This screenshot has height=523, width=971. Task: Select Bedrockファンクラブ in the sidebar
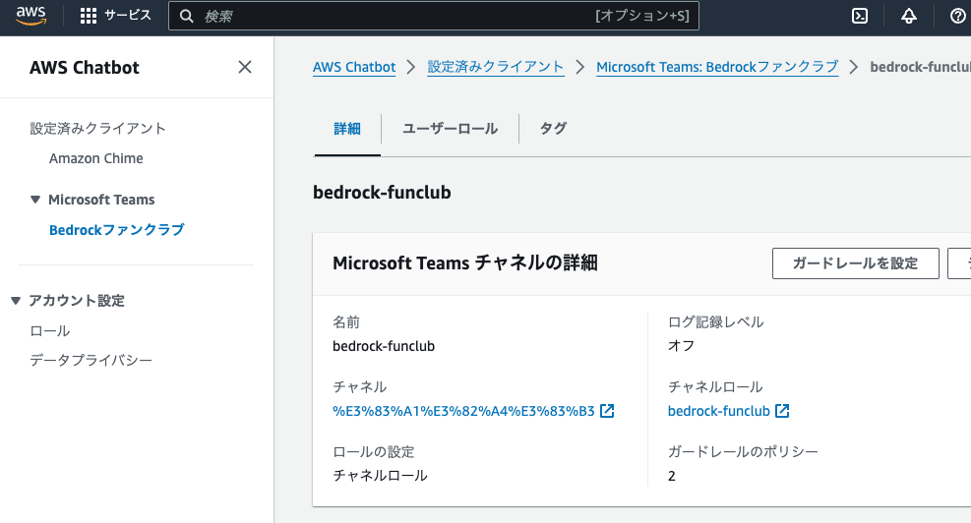pos(116,230)
